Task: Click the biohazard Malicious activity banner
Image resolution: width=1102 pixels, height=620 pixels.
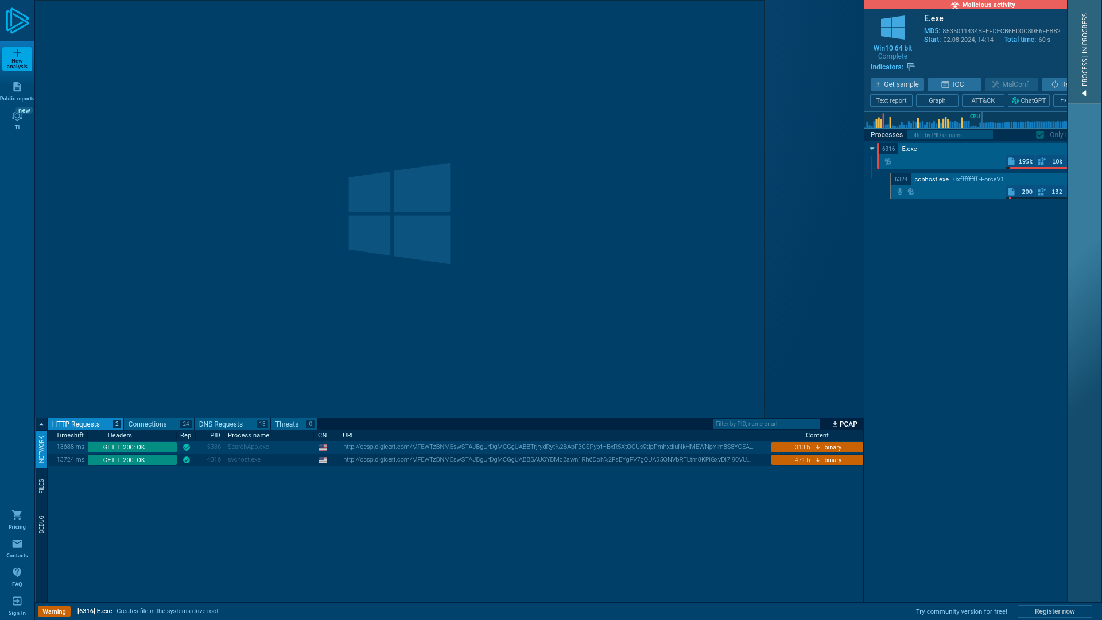Action: coord(965,5)
